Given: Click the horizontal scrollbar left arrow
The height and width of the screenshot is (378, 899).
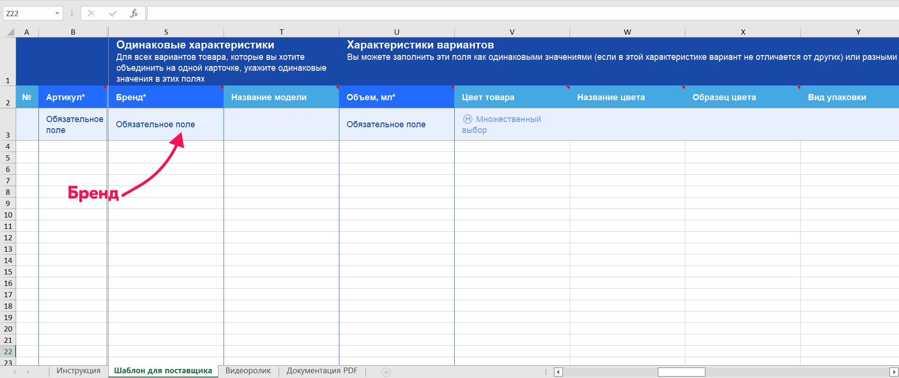Looking at the screenshot, I should click(x=558, y=372).
